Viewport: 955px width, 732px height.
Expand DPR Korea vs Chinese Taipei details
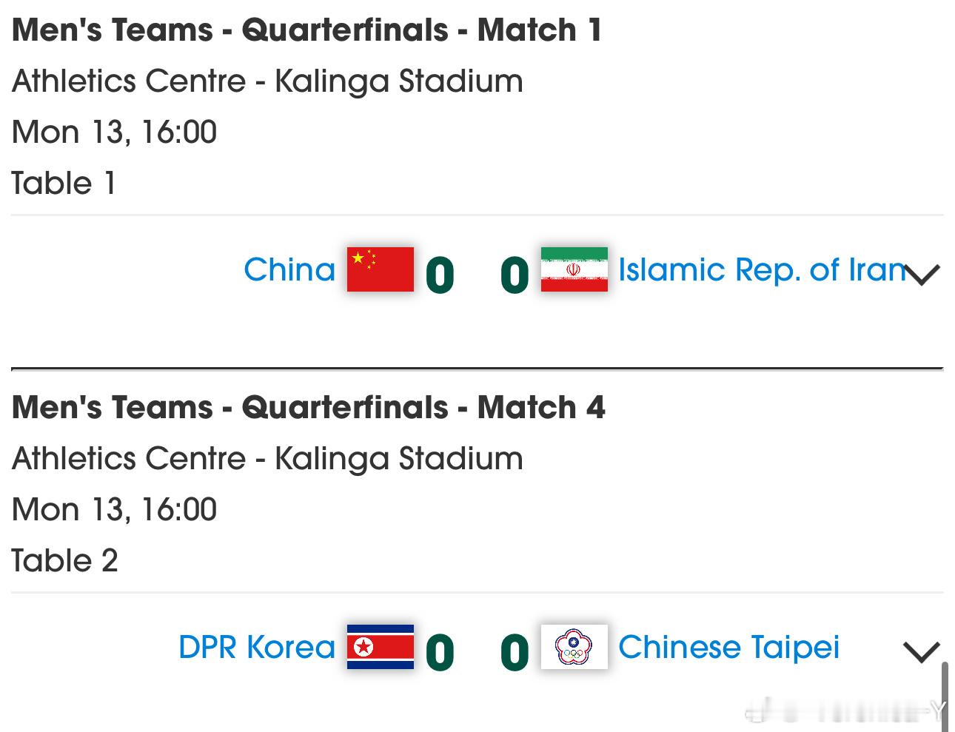922,652
